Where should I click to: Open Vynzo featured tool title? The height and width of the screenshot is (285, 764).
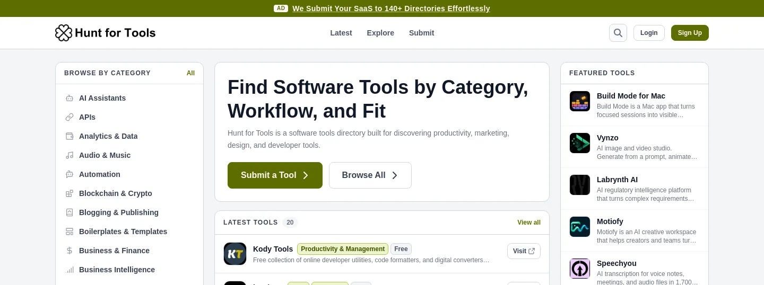607,138
